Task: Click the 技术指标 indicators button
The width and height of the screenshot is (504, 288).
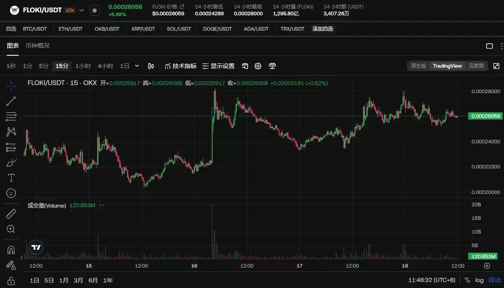Action: pyautogui.click(x=181, y=66)
